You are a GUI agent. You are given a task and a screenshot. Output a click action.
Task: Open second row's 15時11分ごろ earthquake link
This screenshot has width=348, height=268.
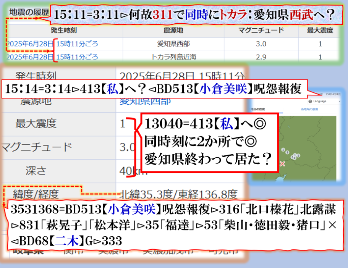[x=77, y=57]
